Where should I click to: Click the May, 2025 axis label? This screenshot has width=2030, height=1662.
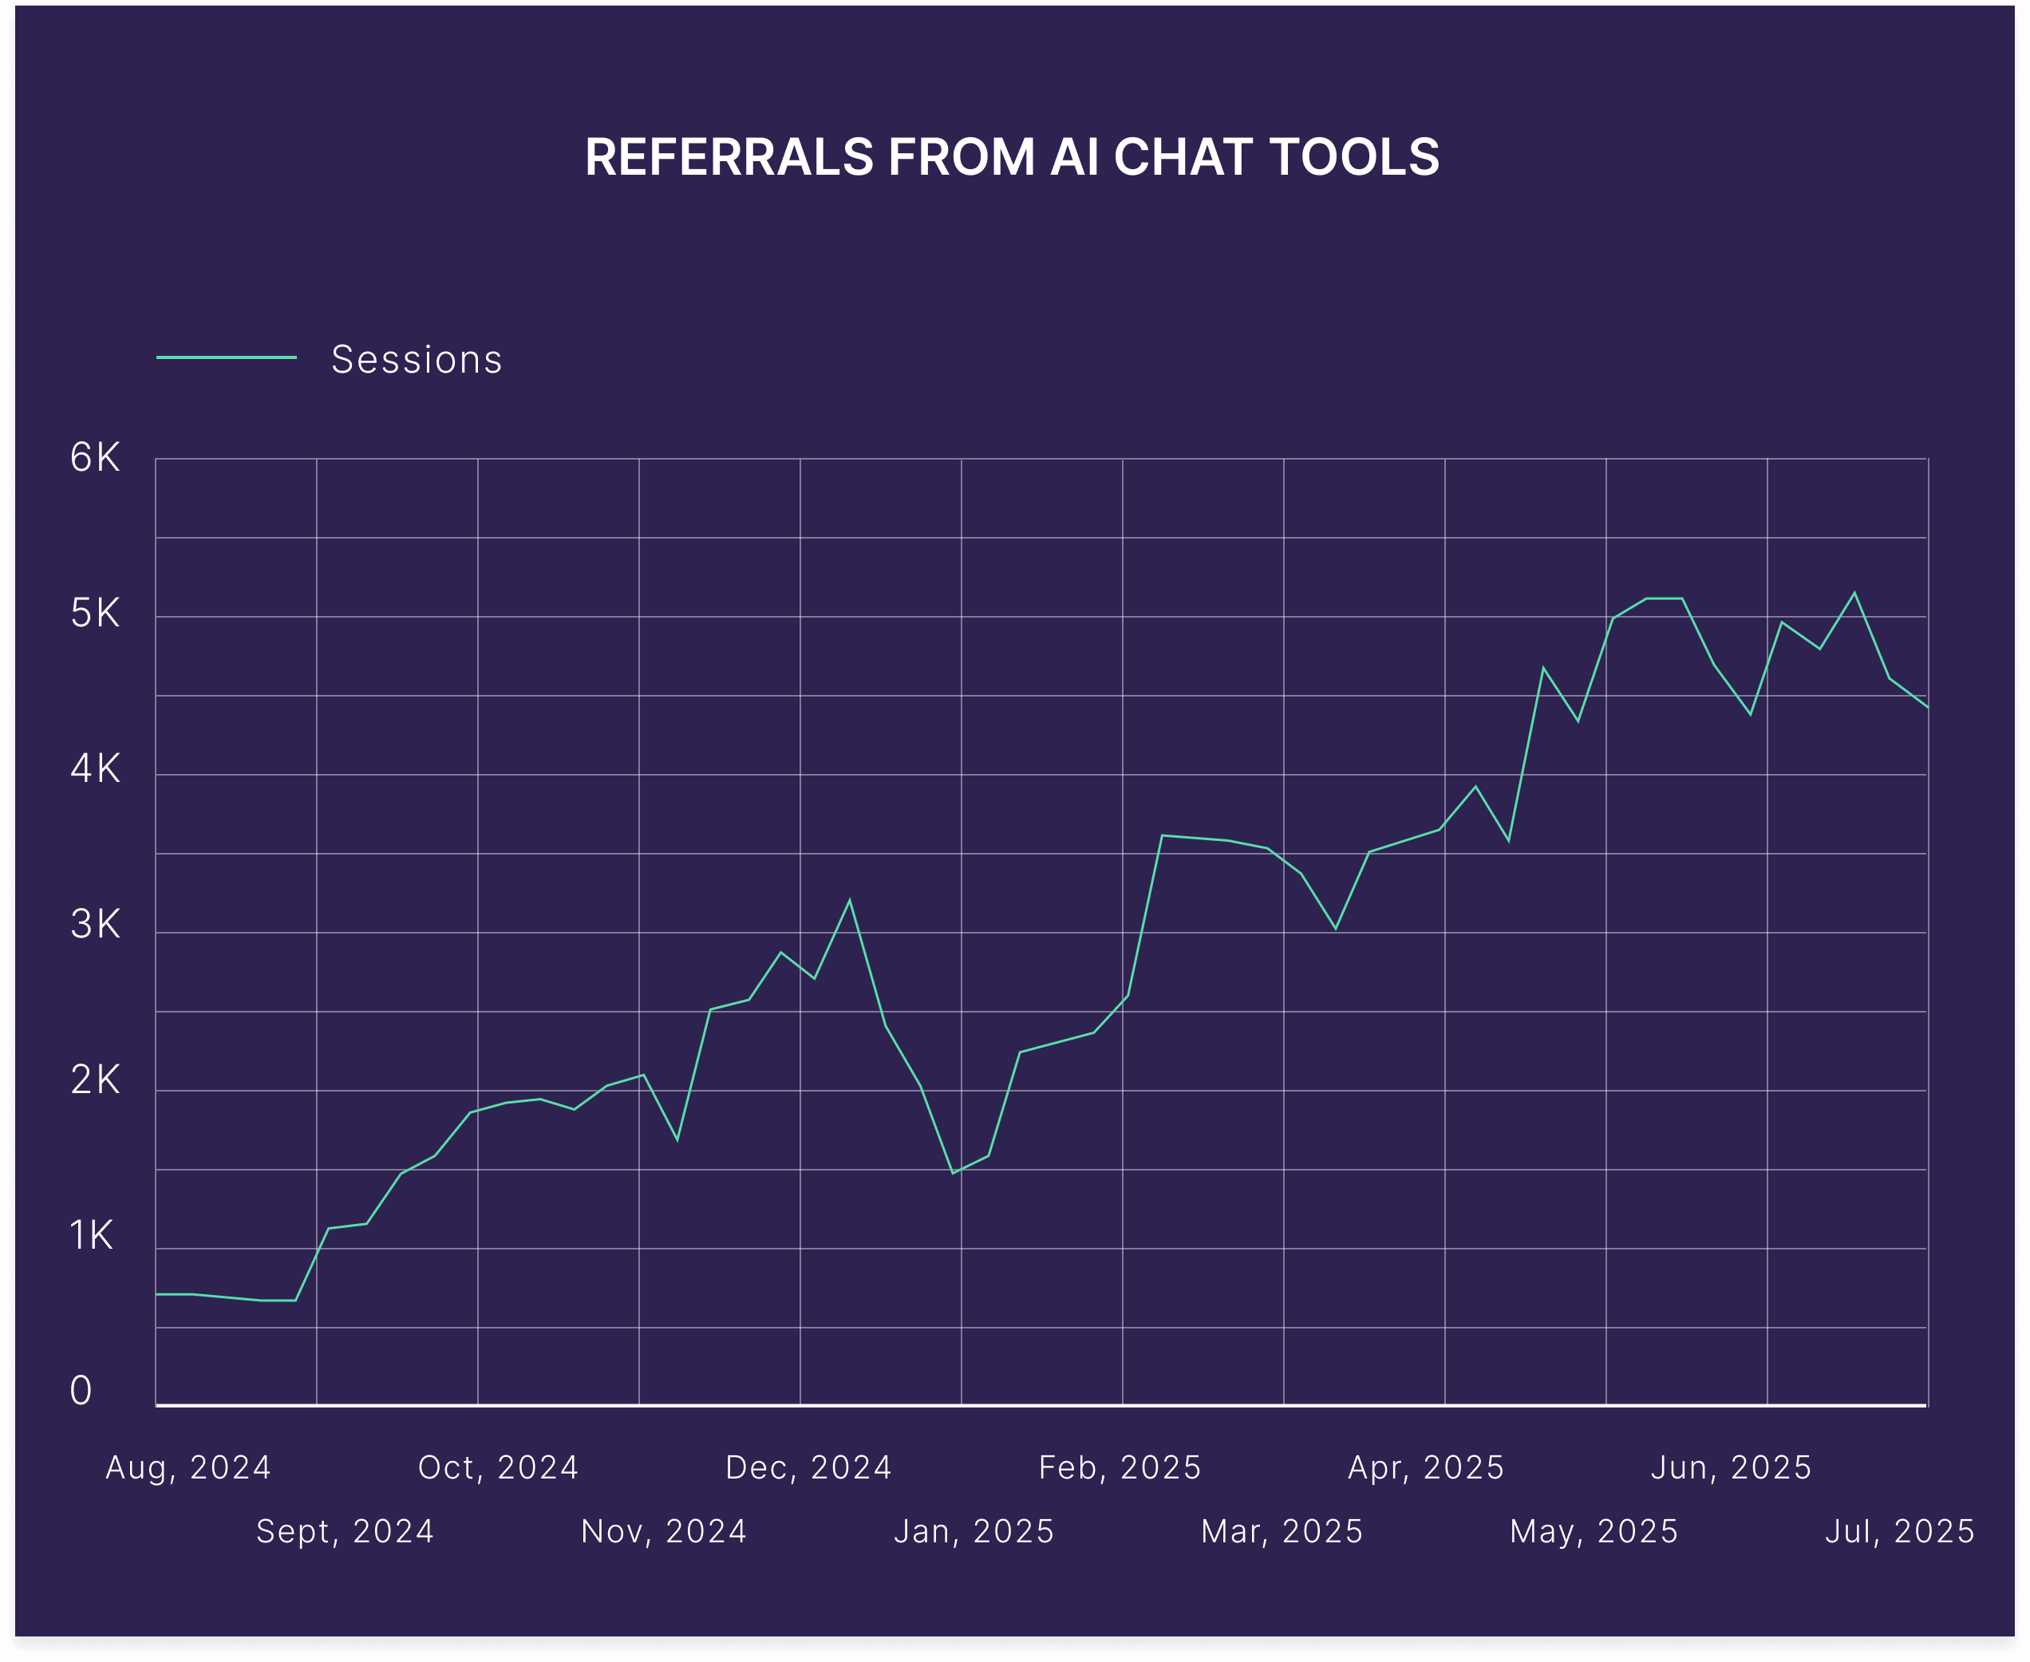tap(1594, 1531)
